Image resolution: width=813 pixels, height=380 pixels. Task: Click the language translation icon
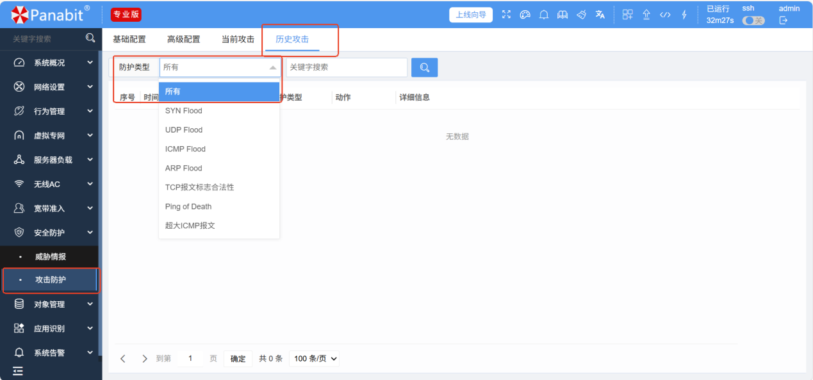[600, 15]
